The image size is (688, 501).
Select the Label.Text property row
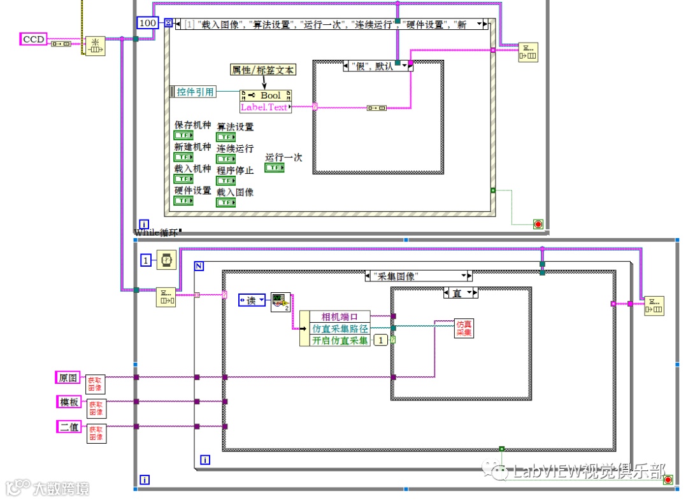point(266,107)
